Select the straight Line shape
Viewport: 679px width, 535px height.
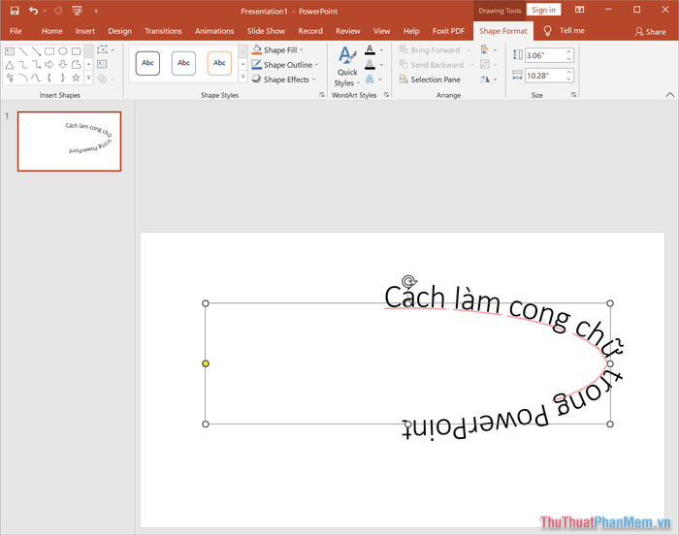23,51
